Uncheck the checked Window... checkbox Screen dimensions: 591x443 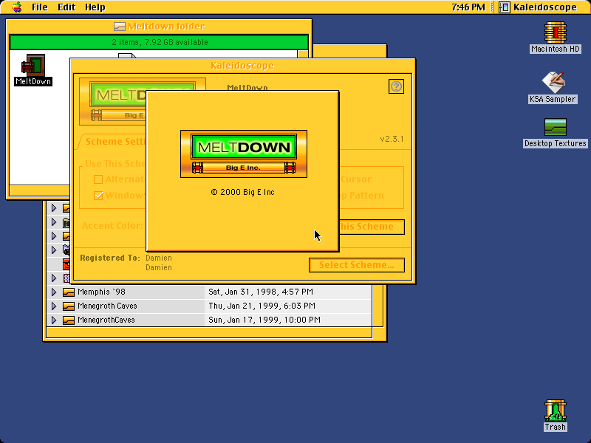(98, 196)
